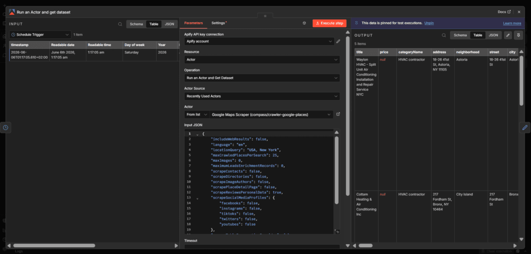Open the Actor Source dropdown

262,96
